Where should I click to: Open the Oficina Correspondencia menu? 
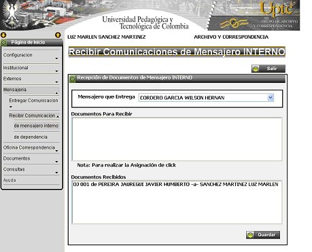(29, 147)
